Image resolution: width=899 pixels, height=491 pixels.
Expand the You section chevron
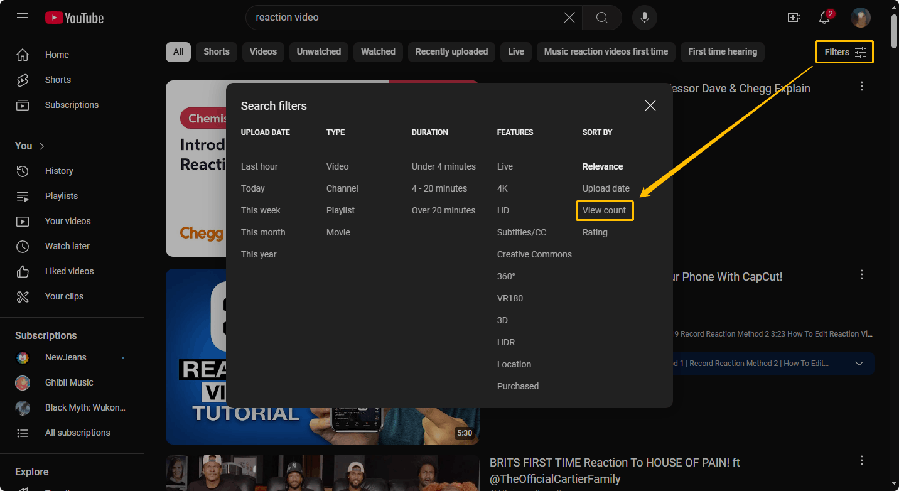pos(42,146)
